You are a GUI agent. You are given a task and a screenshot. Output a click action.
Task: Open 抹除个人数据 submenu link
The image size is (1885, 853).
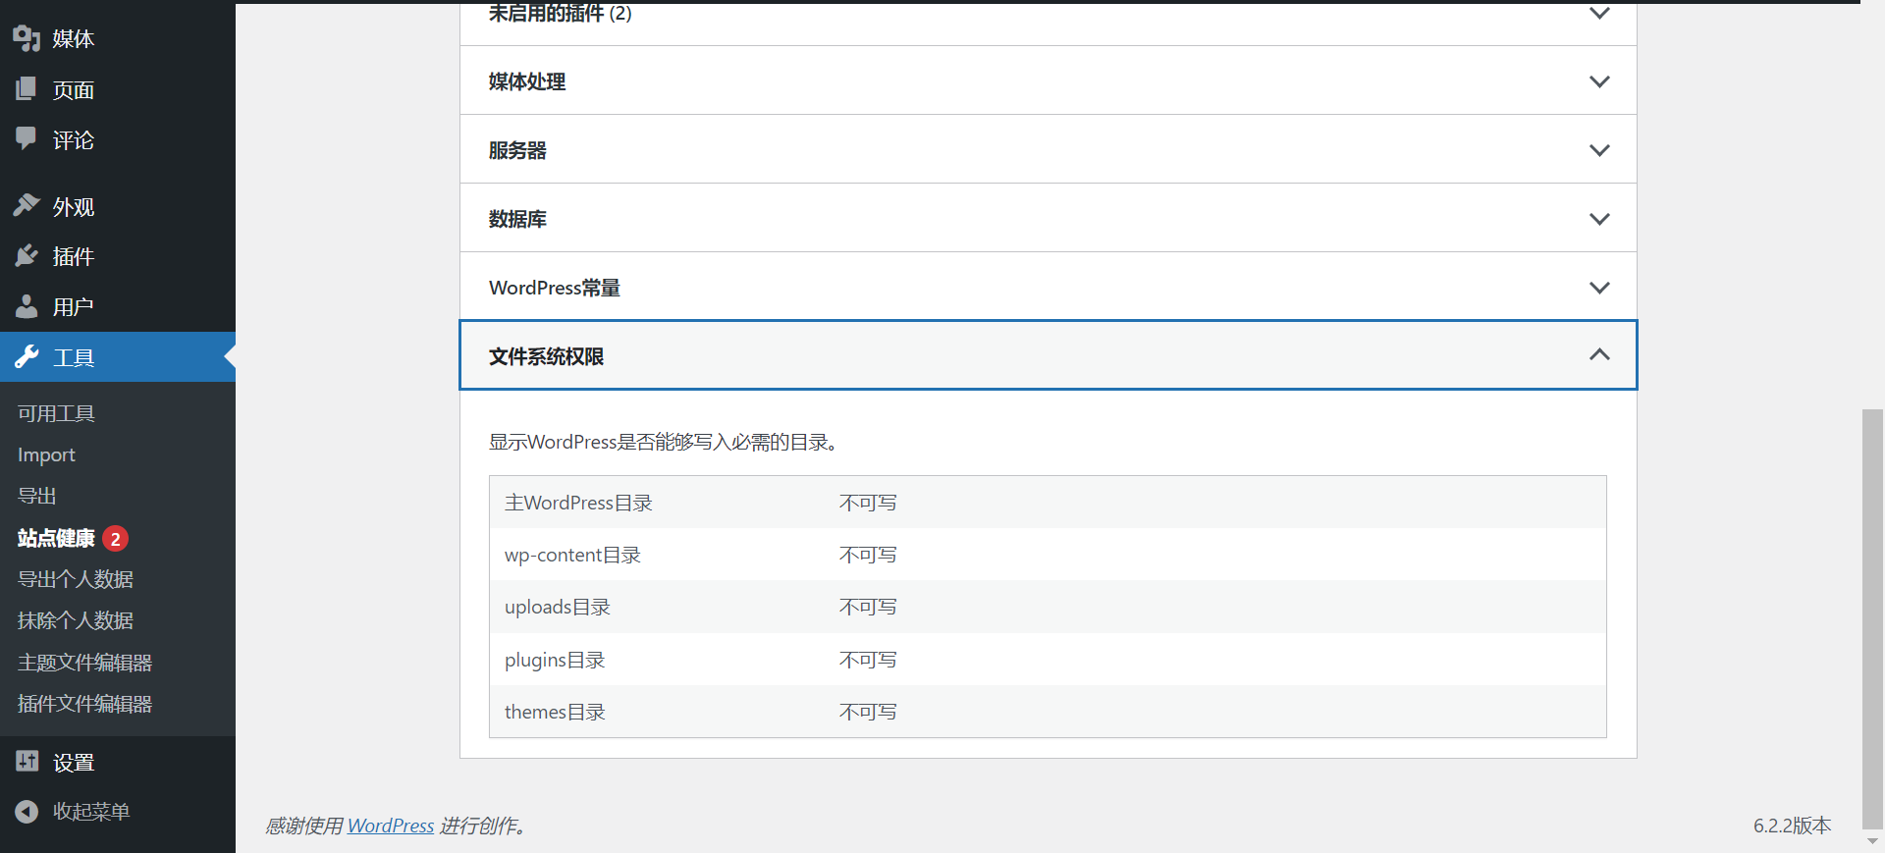pyautogui.click(x=76, y=620)
